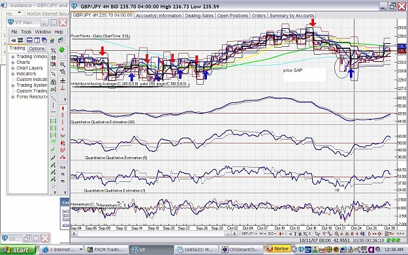Expand the Chart Layers tree node

(x=13, y=68)
